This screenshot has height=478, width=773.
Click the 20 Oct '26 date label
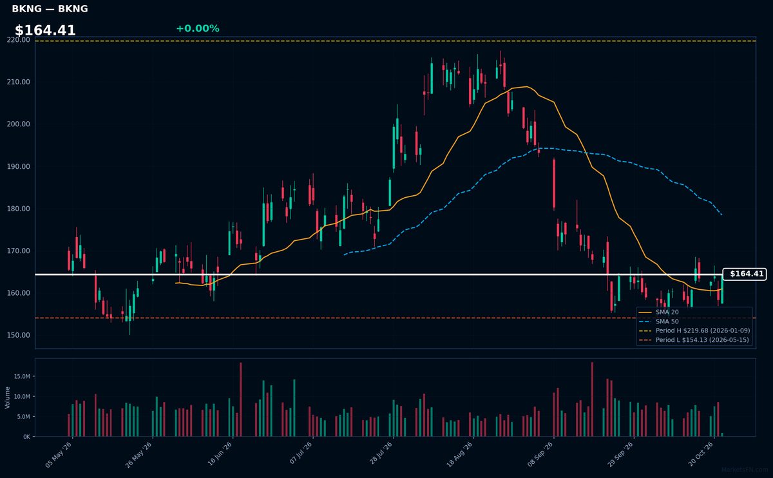tap(700, 454)
